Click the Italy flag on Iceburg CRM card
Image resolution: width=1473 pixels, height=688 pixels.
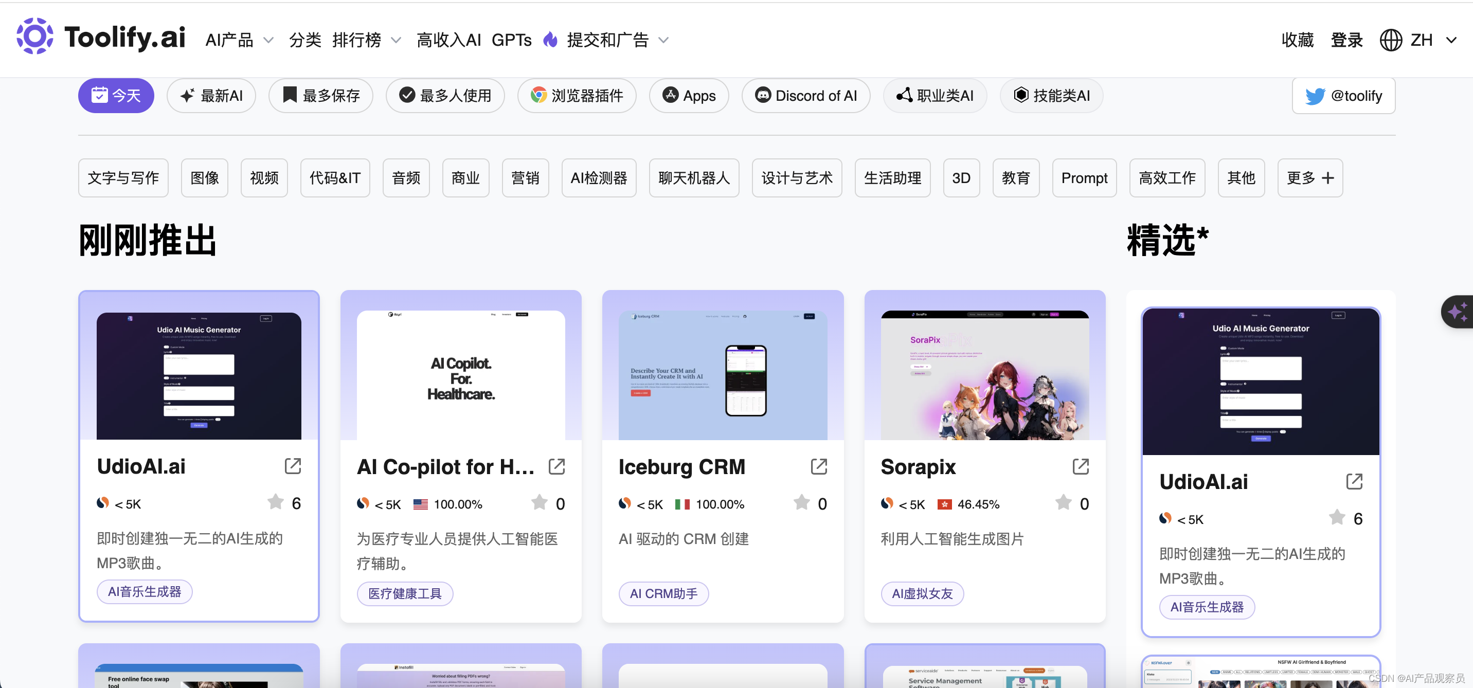pyautogui.click(x=682, y=504)
